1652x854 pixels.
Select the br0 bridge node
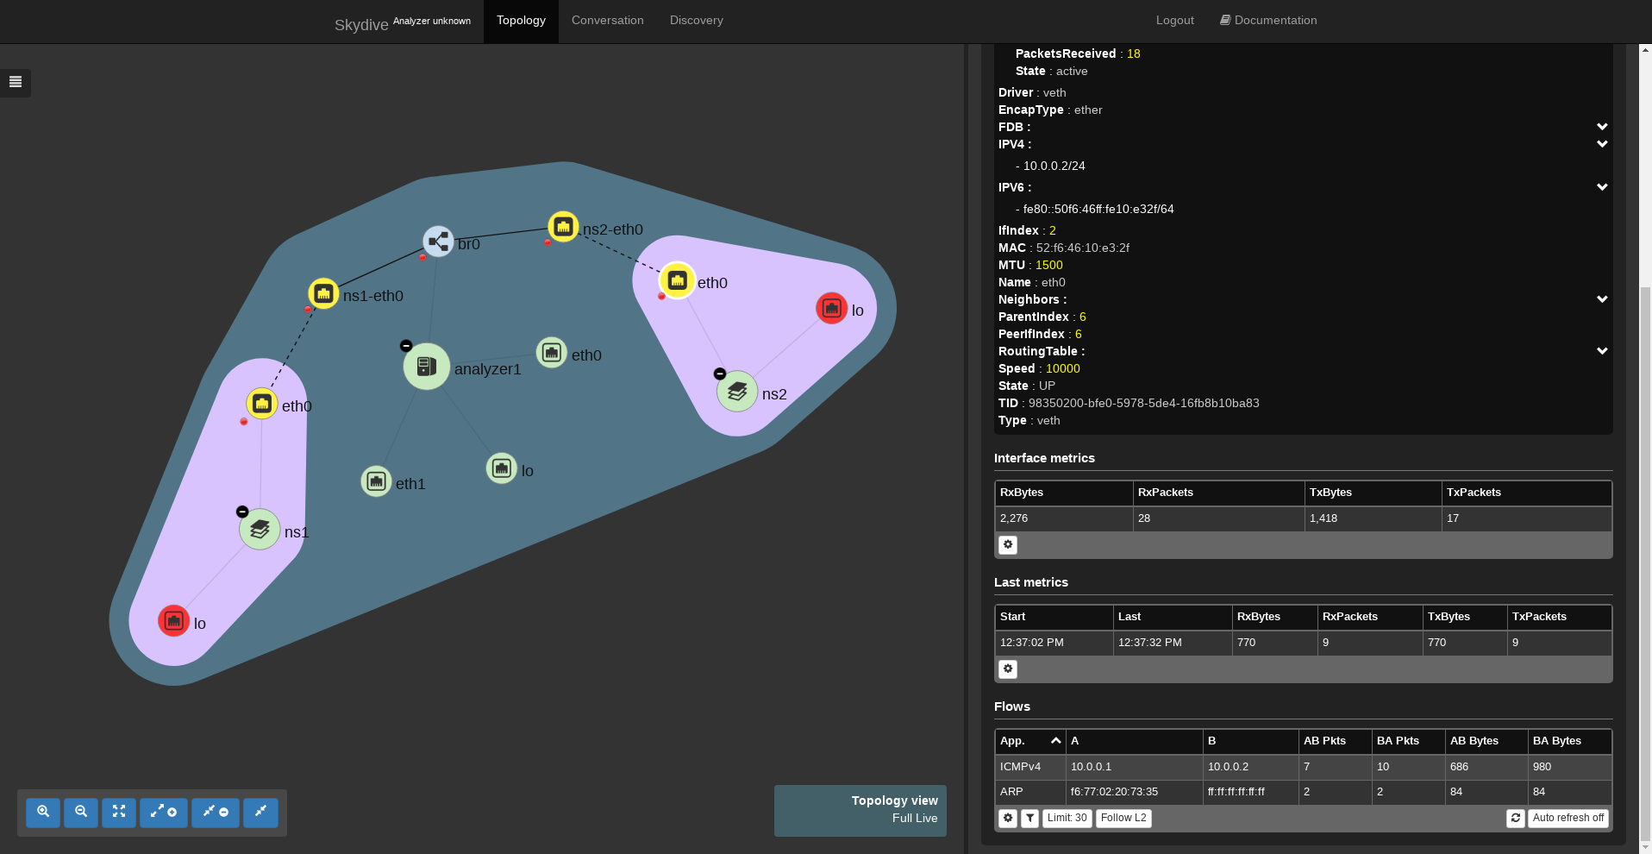[x=438, y=242]
